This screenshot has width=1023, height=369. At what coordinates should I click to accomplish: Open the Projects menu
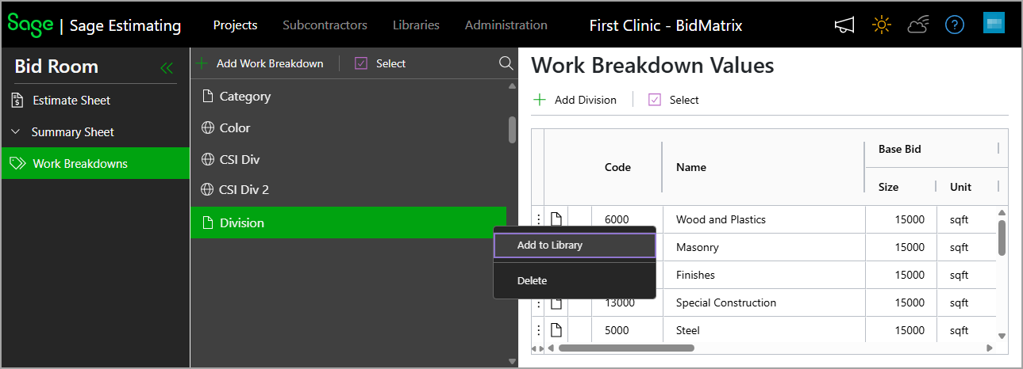tap(235, 25)
